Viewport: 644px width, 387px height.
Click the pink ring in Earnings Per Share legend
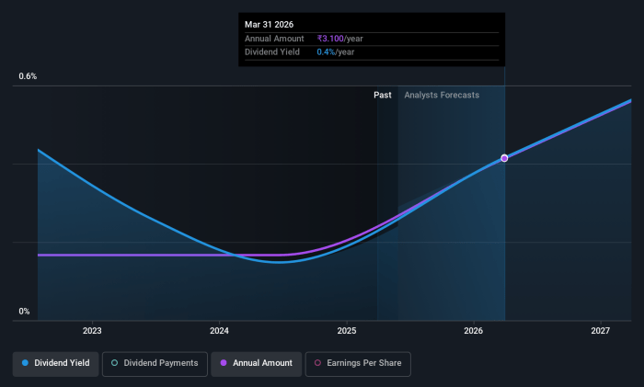pyautogui.click(x=316, y=363)
